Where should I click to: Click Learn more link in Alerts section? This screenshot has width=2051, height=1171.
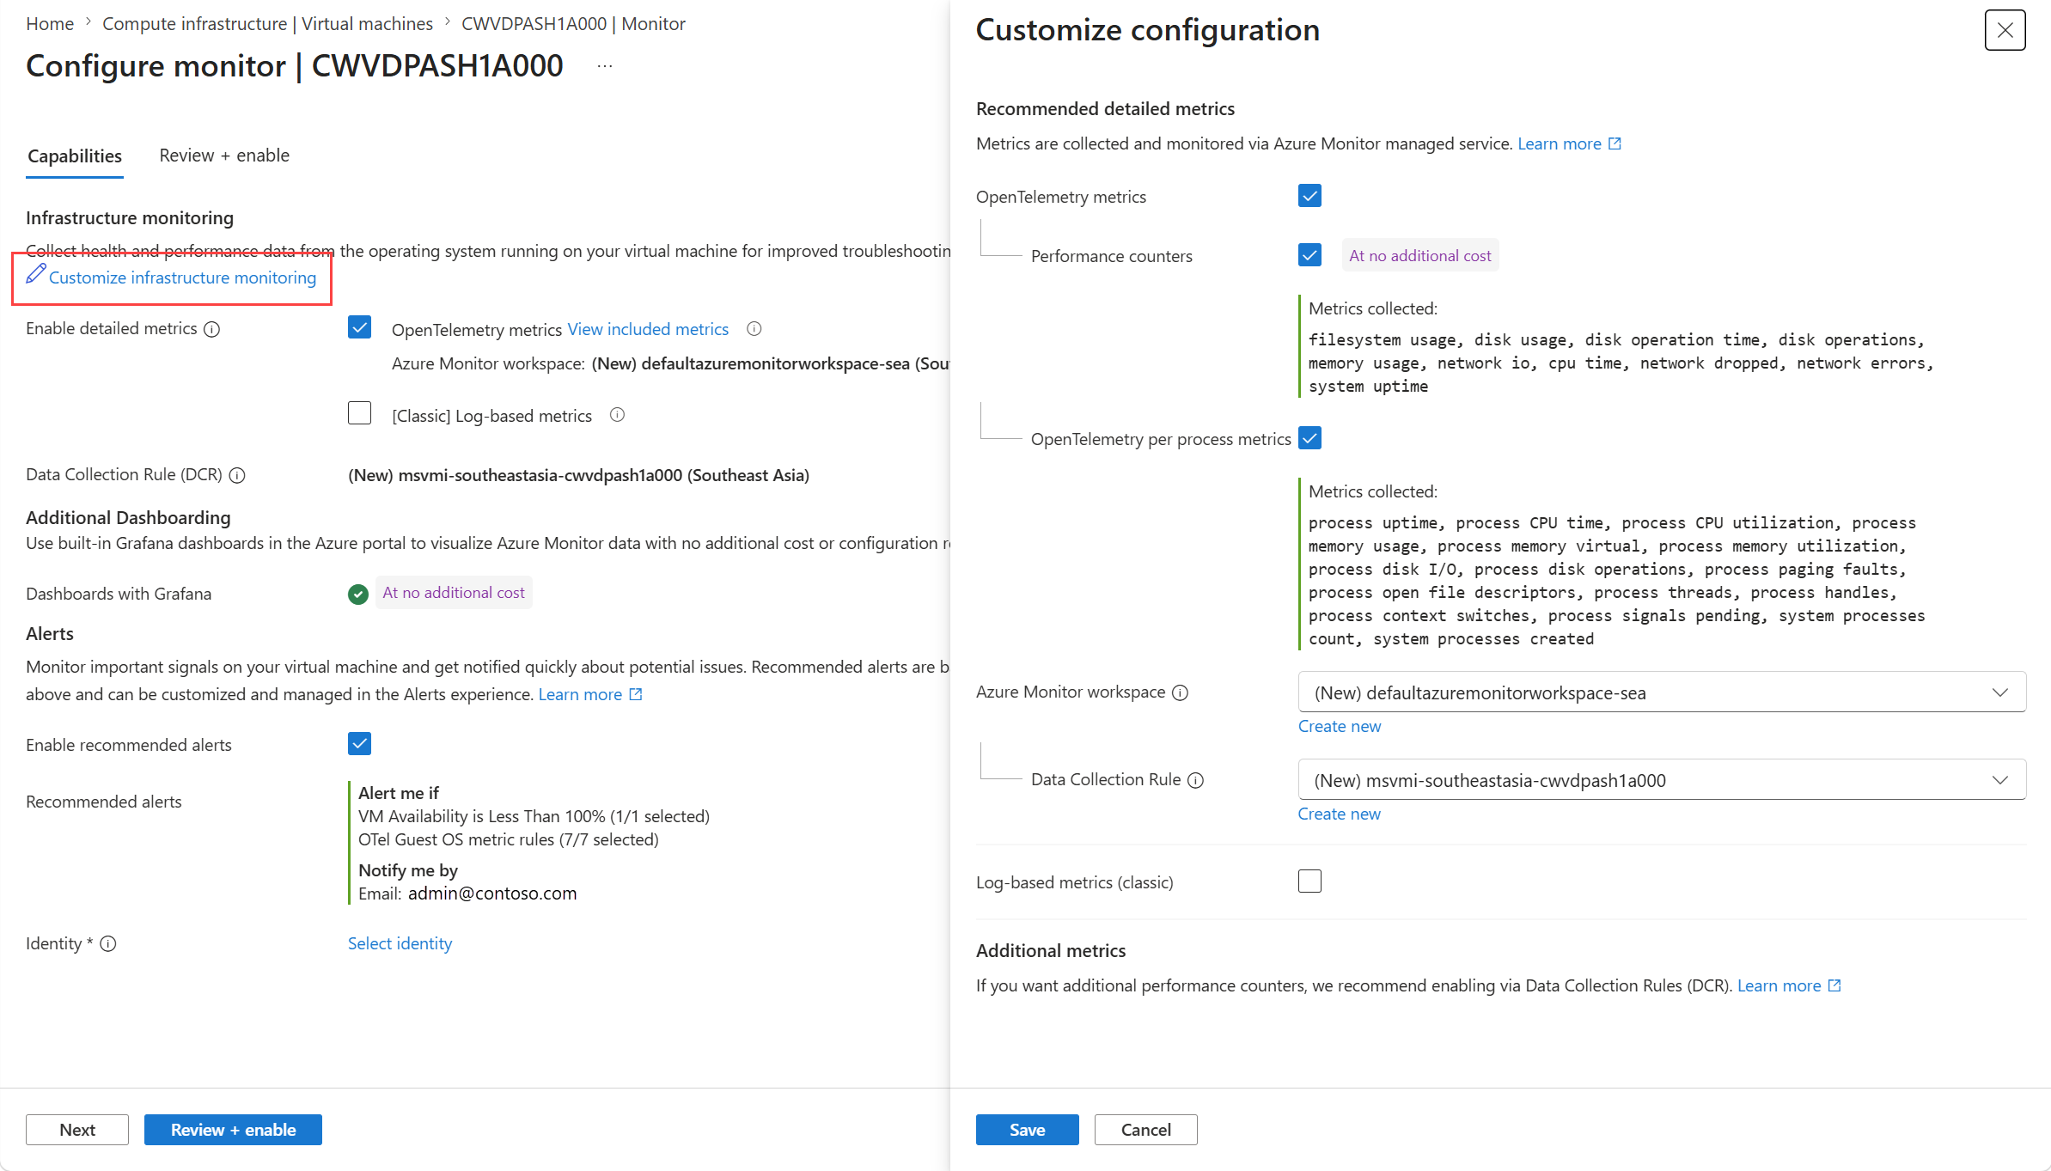click(x=580, y=694)
